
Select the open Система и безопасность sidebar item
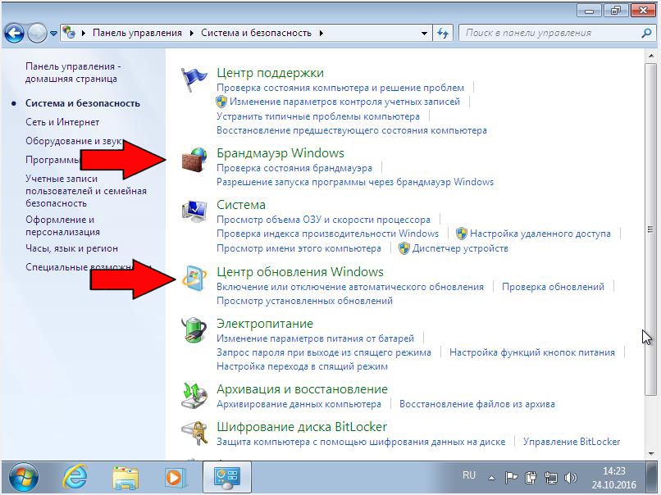point(83,103)
